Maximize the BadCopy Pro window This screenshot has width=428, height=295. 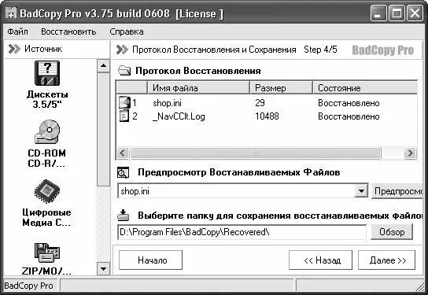[397, 13]
